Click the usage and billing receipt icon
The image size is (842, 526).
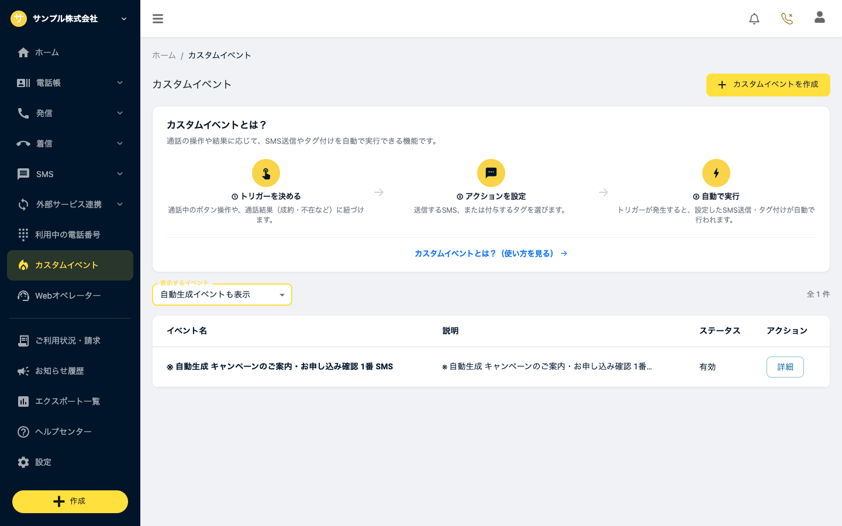click(x=23, y=341)
